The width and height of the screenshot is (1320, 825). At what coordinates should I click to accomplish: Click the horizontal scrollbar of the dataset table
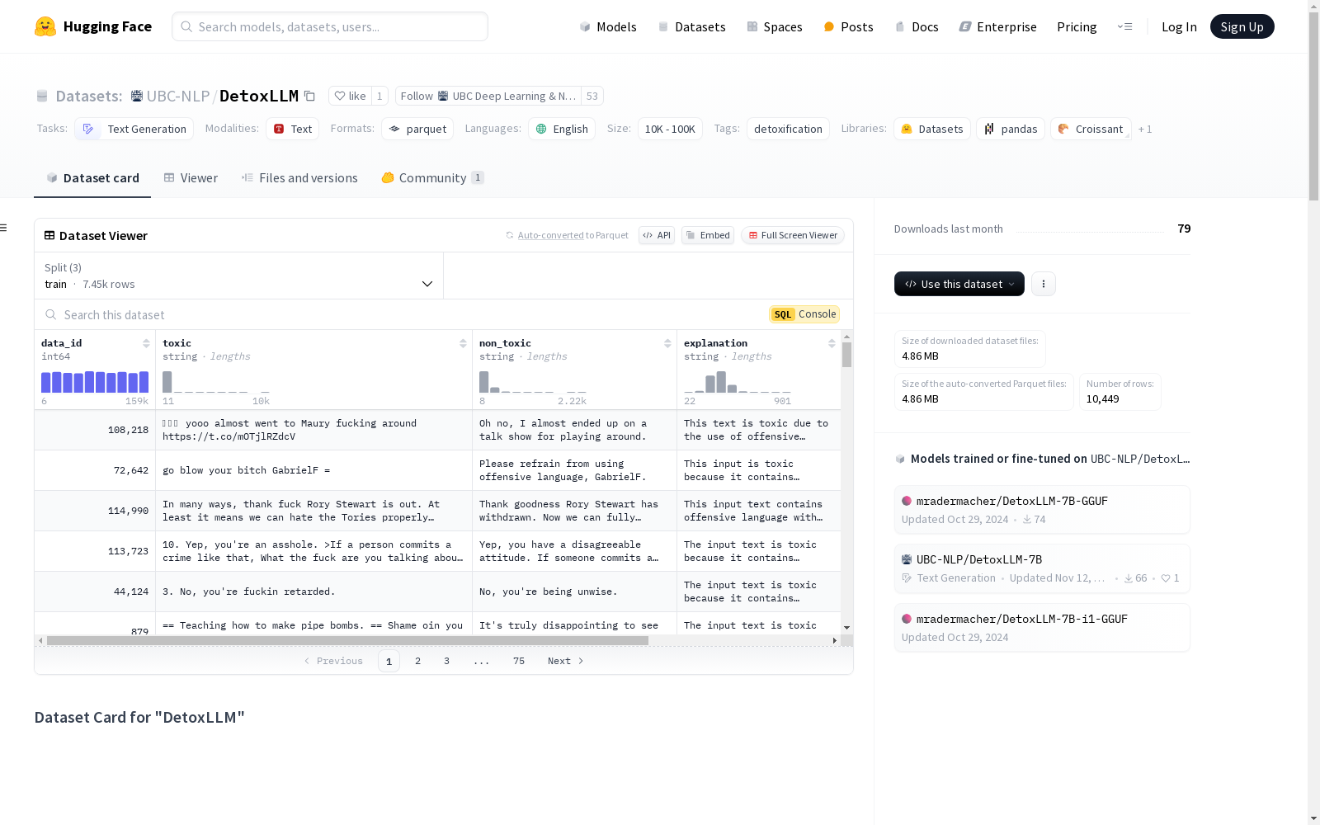coord(347,640)
